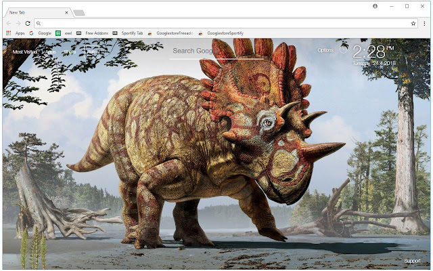Open the GooglestoreSportify bookmark
Viewport: 433px width, 271px height.
click(225, 33)
